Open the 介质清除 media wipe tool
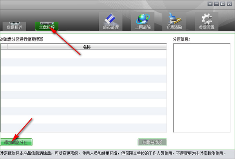Viewport: 235px width, 159px height. coord(174,21)
